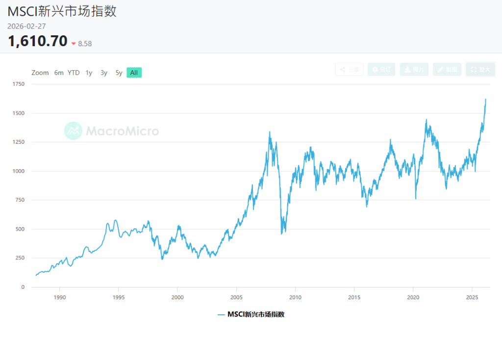Switch chart range to 1y
The width and height of the screenshot is (502, 337).
89,73
